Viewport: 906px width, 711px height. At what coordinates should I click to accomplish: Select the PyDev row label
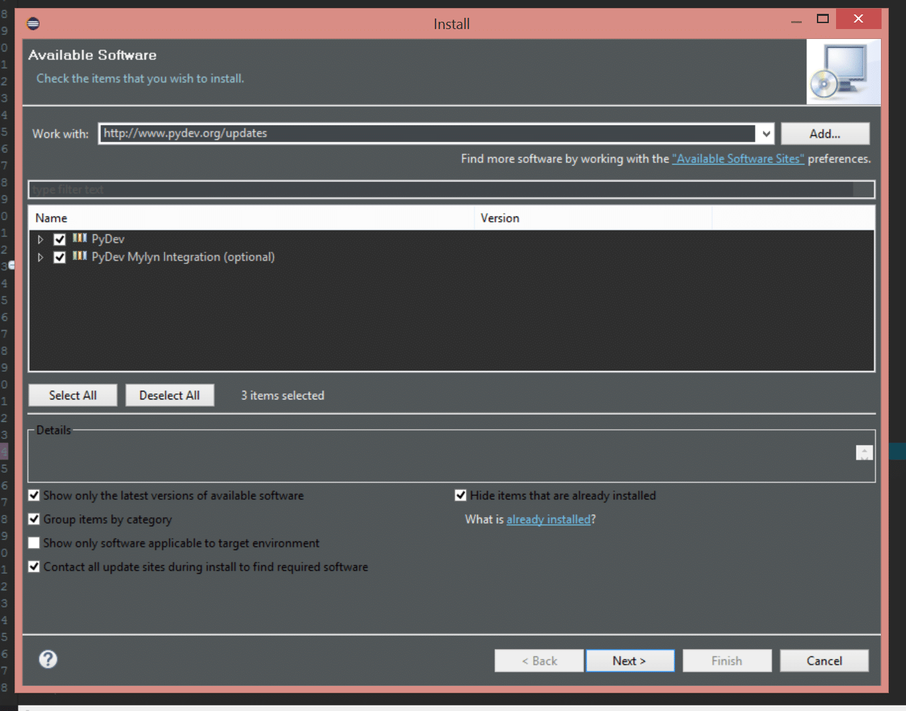pos(108,239)
